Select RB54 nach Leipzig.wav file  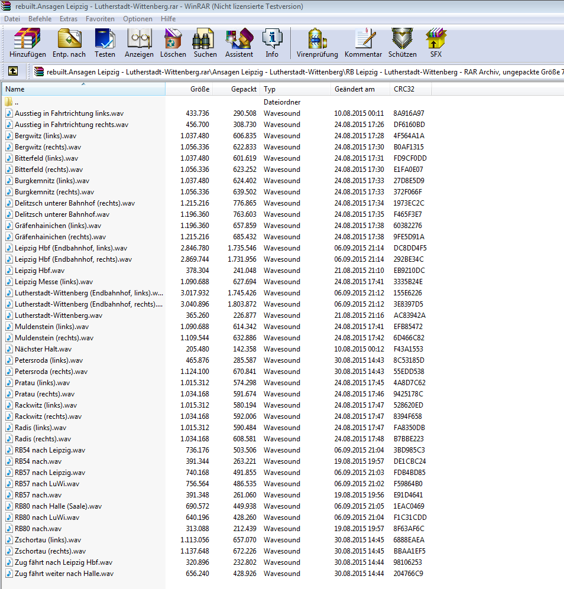[x=50, y=450]
